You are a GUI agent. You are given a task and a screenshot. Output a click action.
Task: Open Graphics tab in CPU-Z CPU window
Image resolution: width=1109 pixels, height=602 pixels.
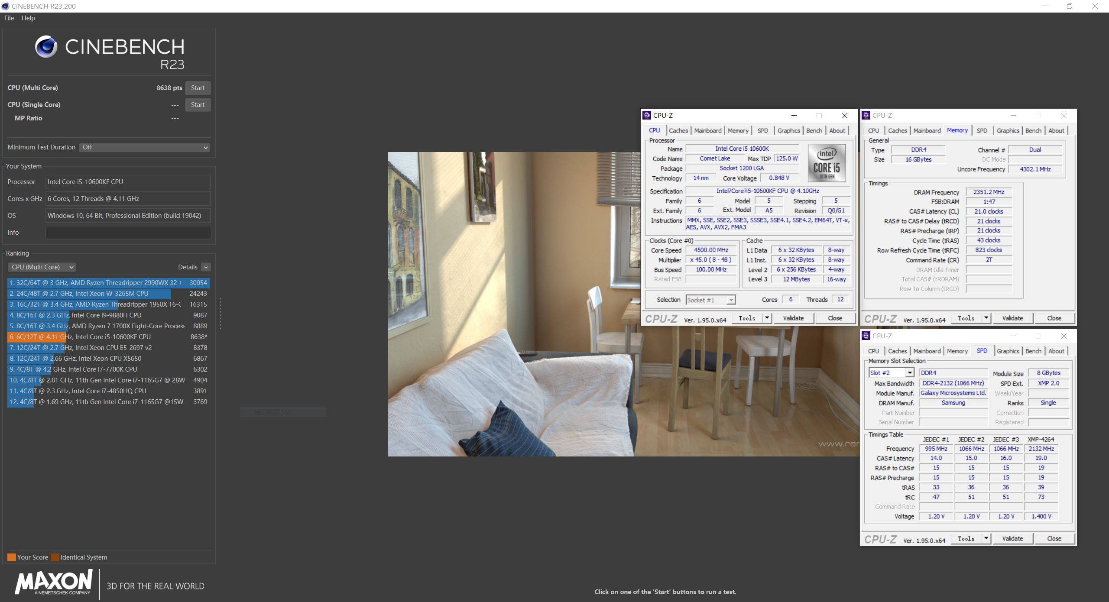788,131
